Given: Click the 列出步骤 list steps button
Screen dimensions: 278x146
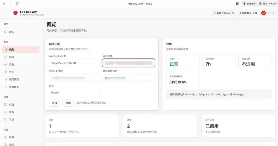Looking at the screenshot, I should pos(249,4).
